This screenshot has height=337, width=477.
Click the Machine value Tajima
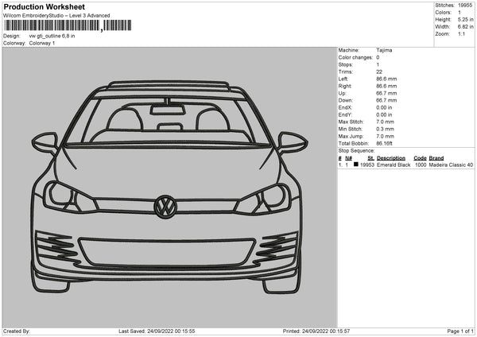pyautogui.click(x=384, y=50)
